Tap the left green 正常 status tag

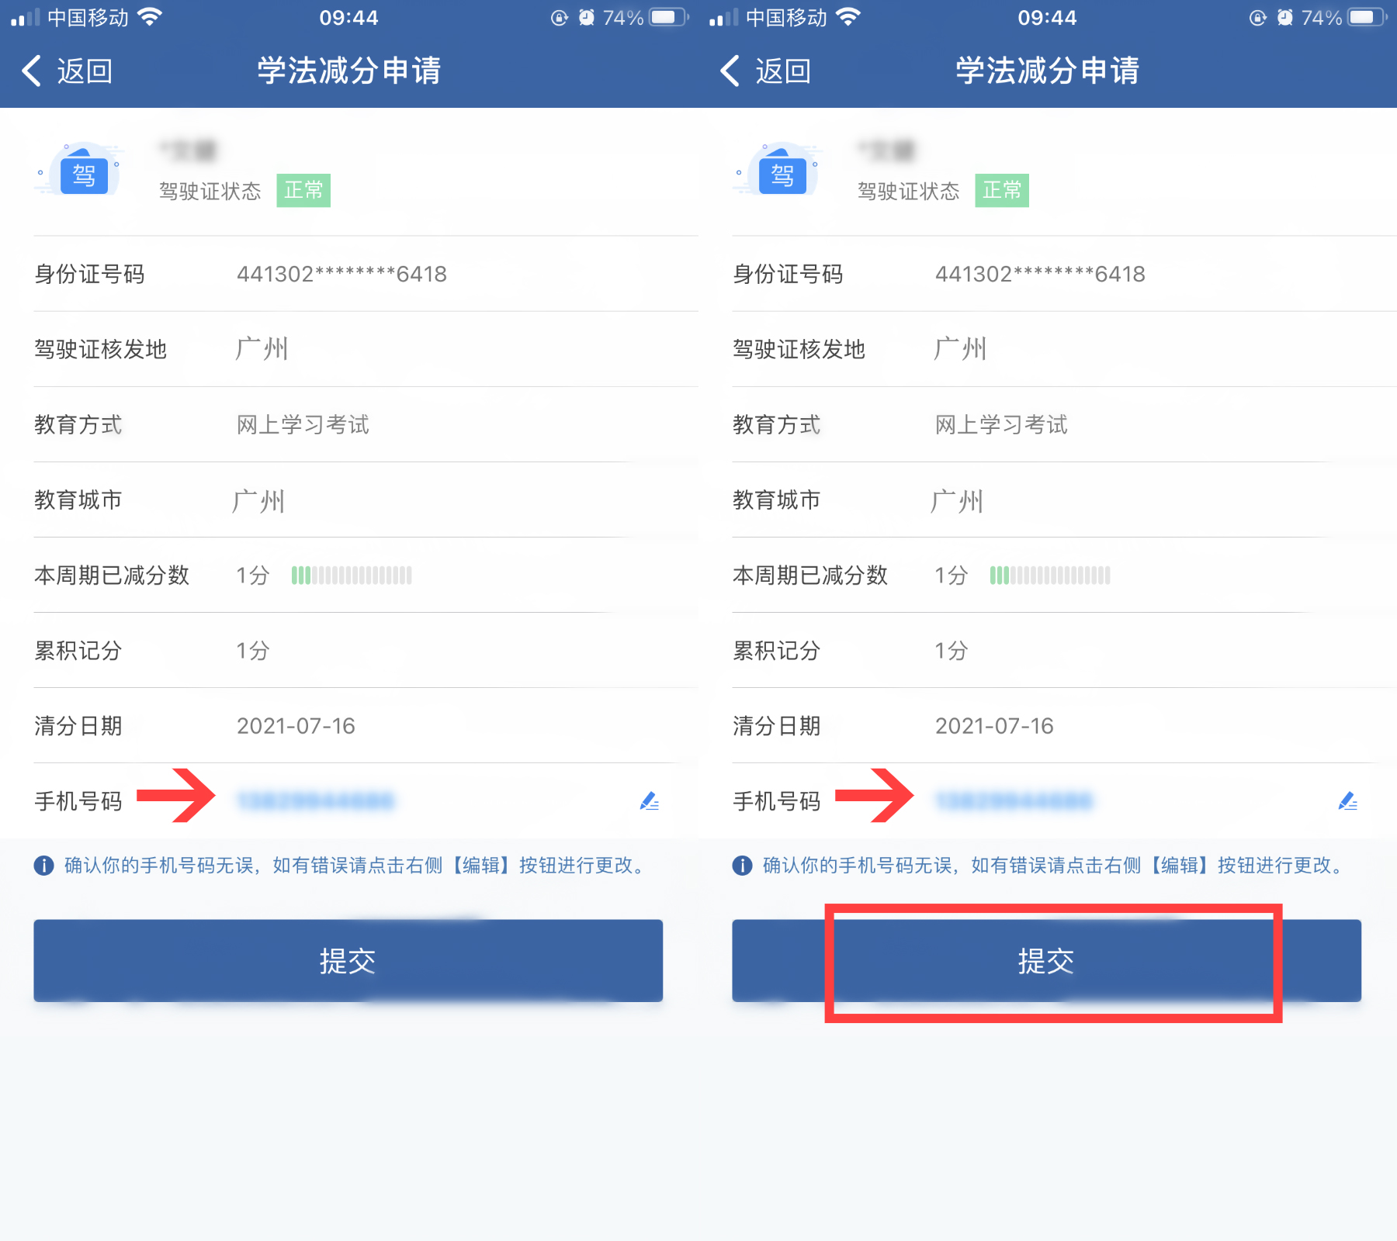tap(303, 190)
